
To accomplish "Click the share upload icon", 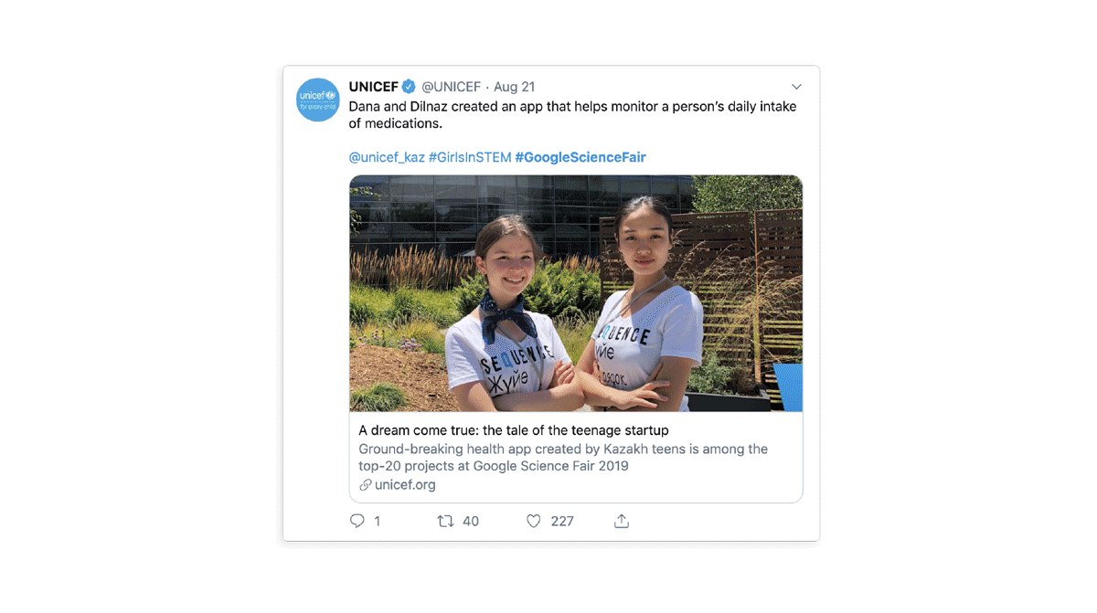I will pyautogui.click(x=622, y=521).
